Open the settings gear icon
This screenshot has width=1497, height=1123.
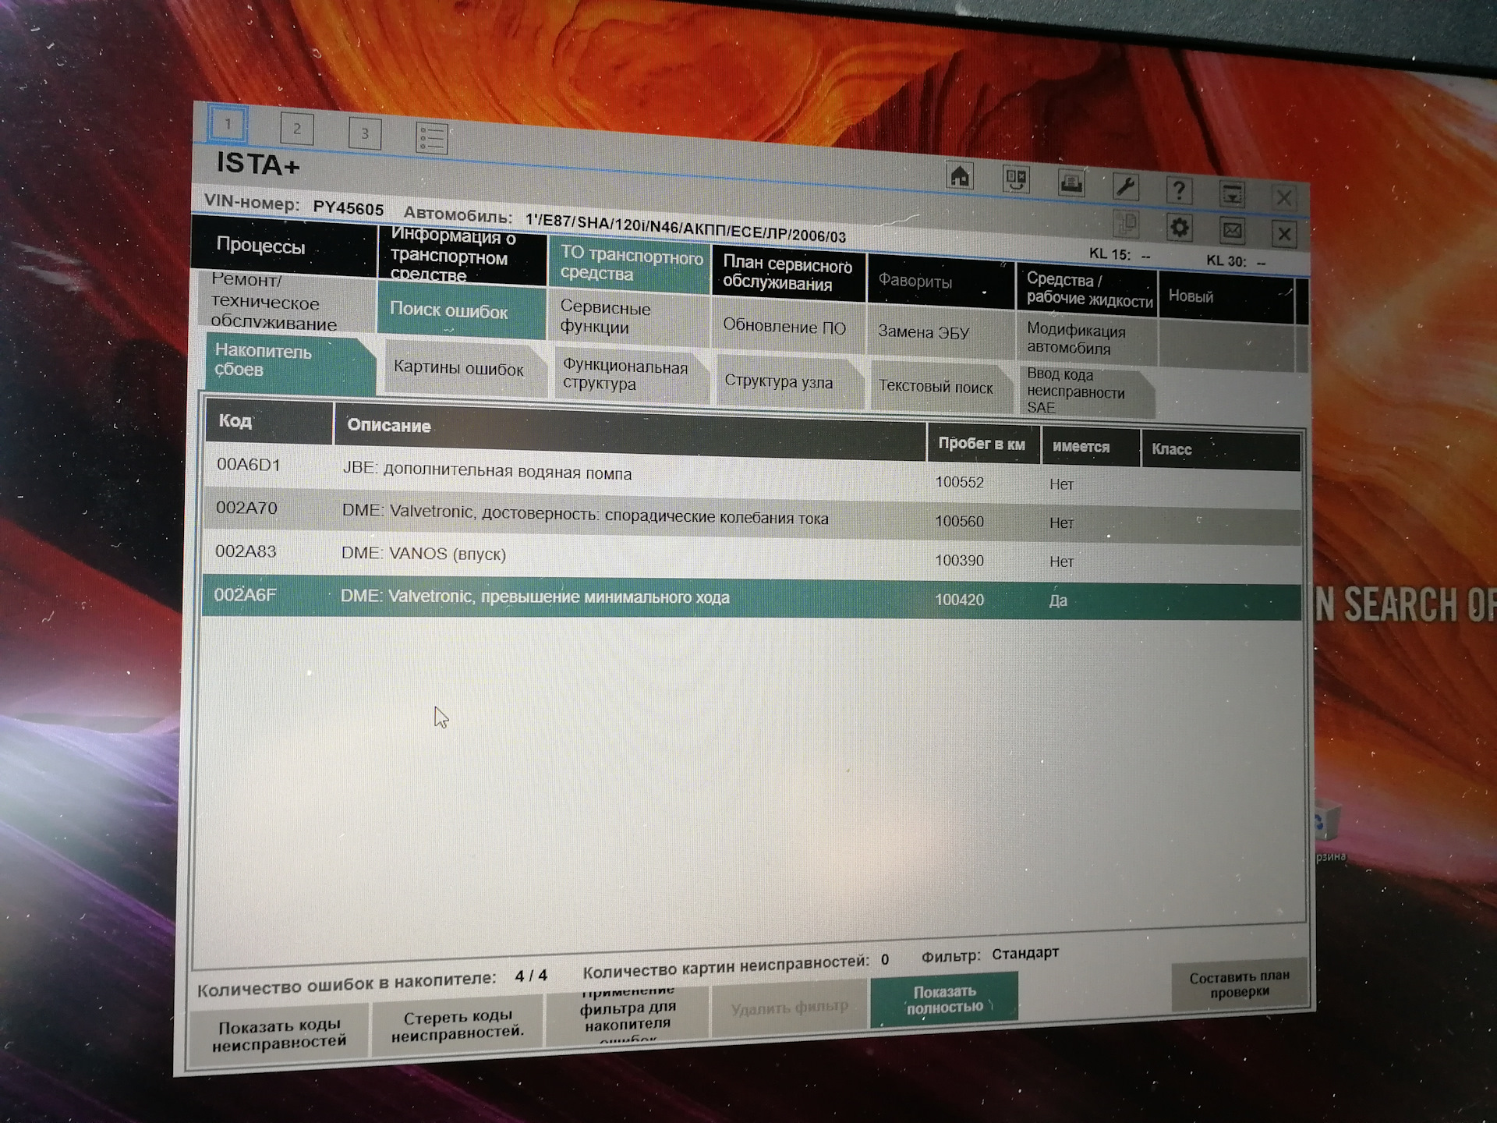click(1179, 228)
